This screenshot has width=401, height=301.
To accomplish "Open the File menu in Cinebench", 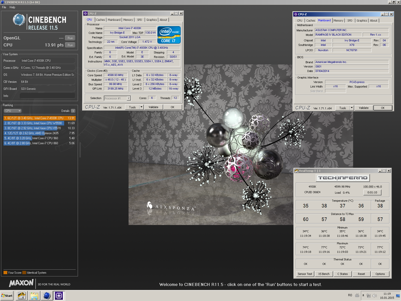I will click(4, 7).
